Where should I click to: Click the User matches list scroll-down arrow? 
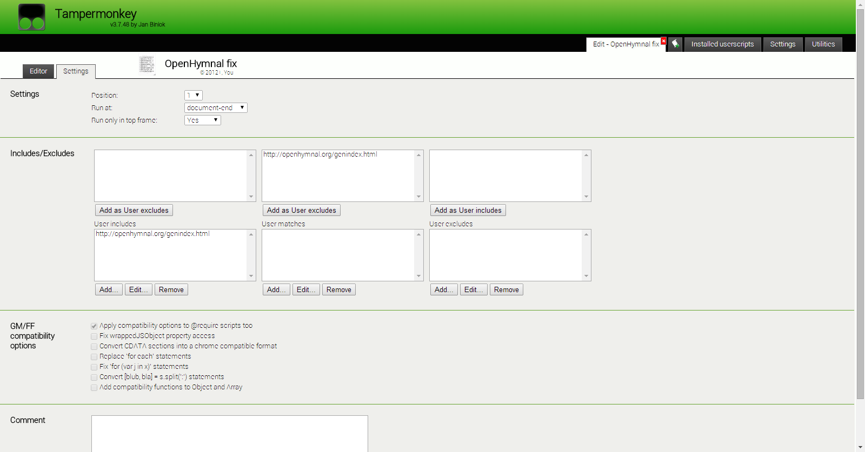pos(418,276)
